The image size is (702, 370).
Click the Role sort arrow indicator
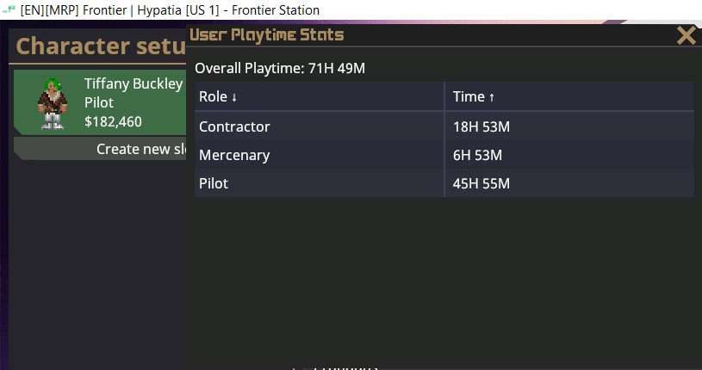(x=233, y=97)
